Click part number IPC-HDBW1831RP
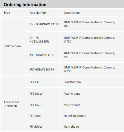124x132 pixels. 42,55
